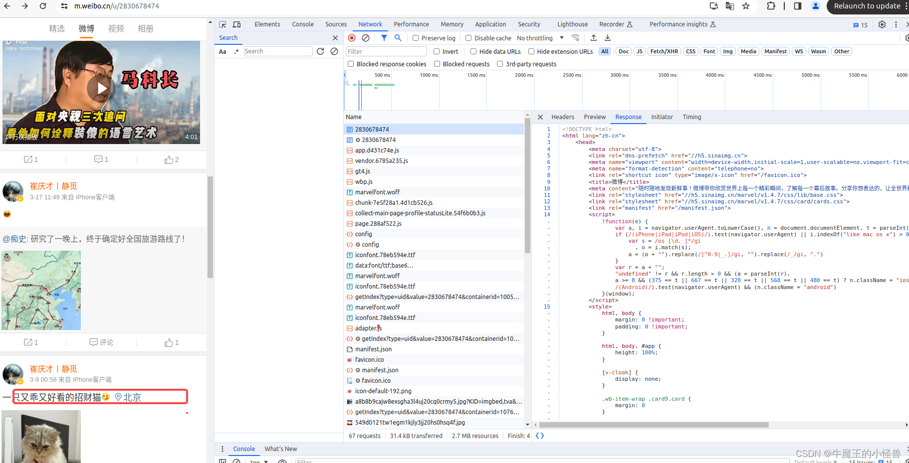Filter requests by JS type

pyautogui.click(x=640, y=51)
